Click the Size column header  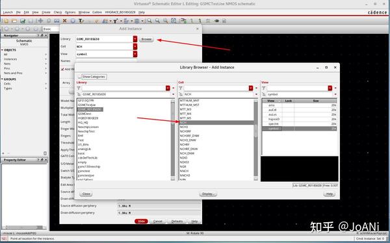[x=316, y=101]
